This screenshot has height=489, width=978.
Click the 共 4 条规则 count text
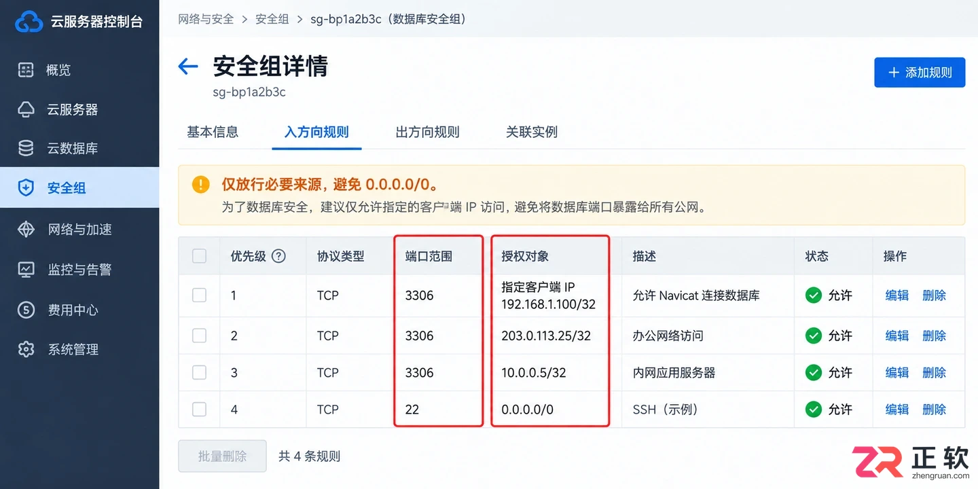(x=310, y=456)
